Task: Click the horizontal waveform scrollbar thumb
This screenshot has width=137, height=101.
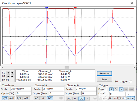Action: point(67,67)
